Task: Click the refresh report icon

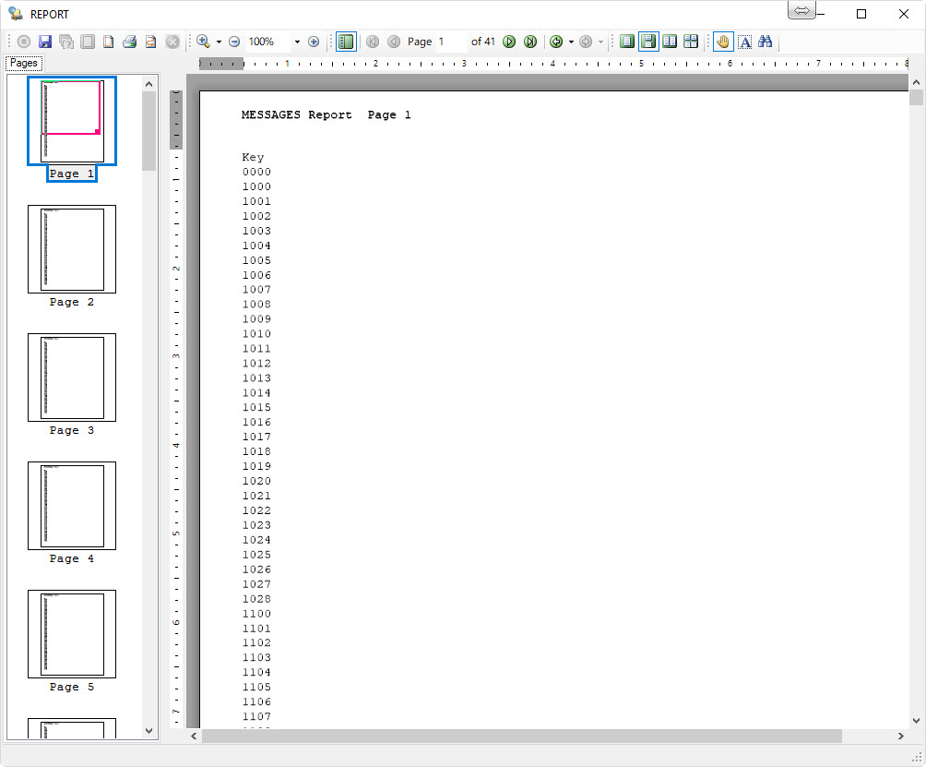Action: (x=150, y=42)
